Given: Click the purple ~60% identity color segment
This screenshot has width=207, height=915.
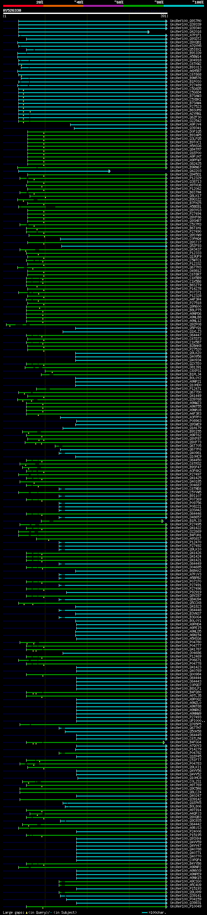Looking at the screenshot, I should click(x=104, y=6).
